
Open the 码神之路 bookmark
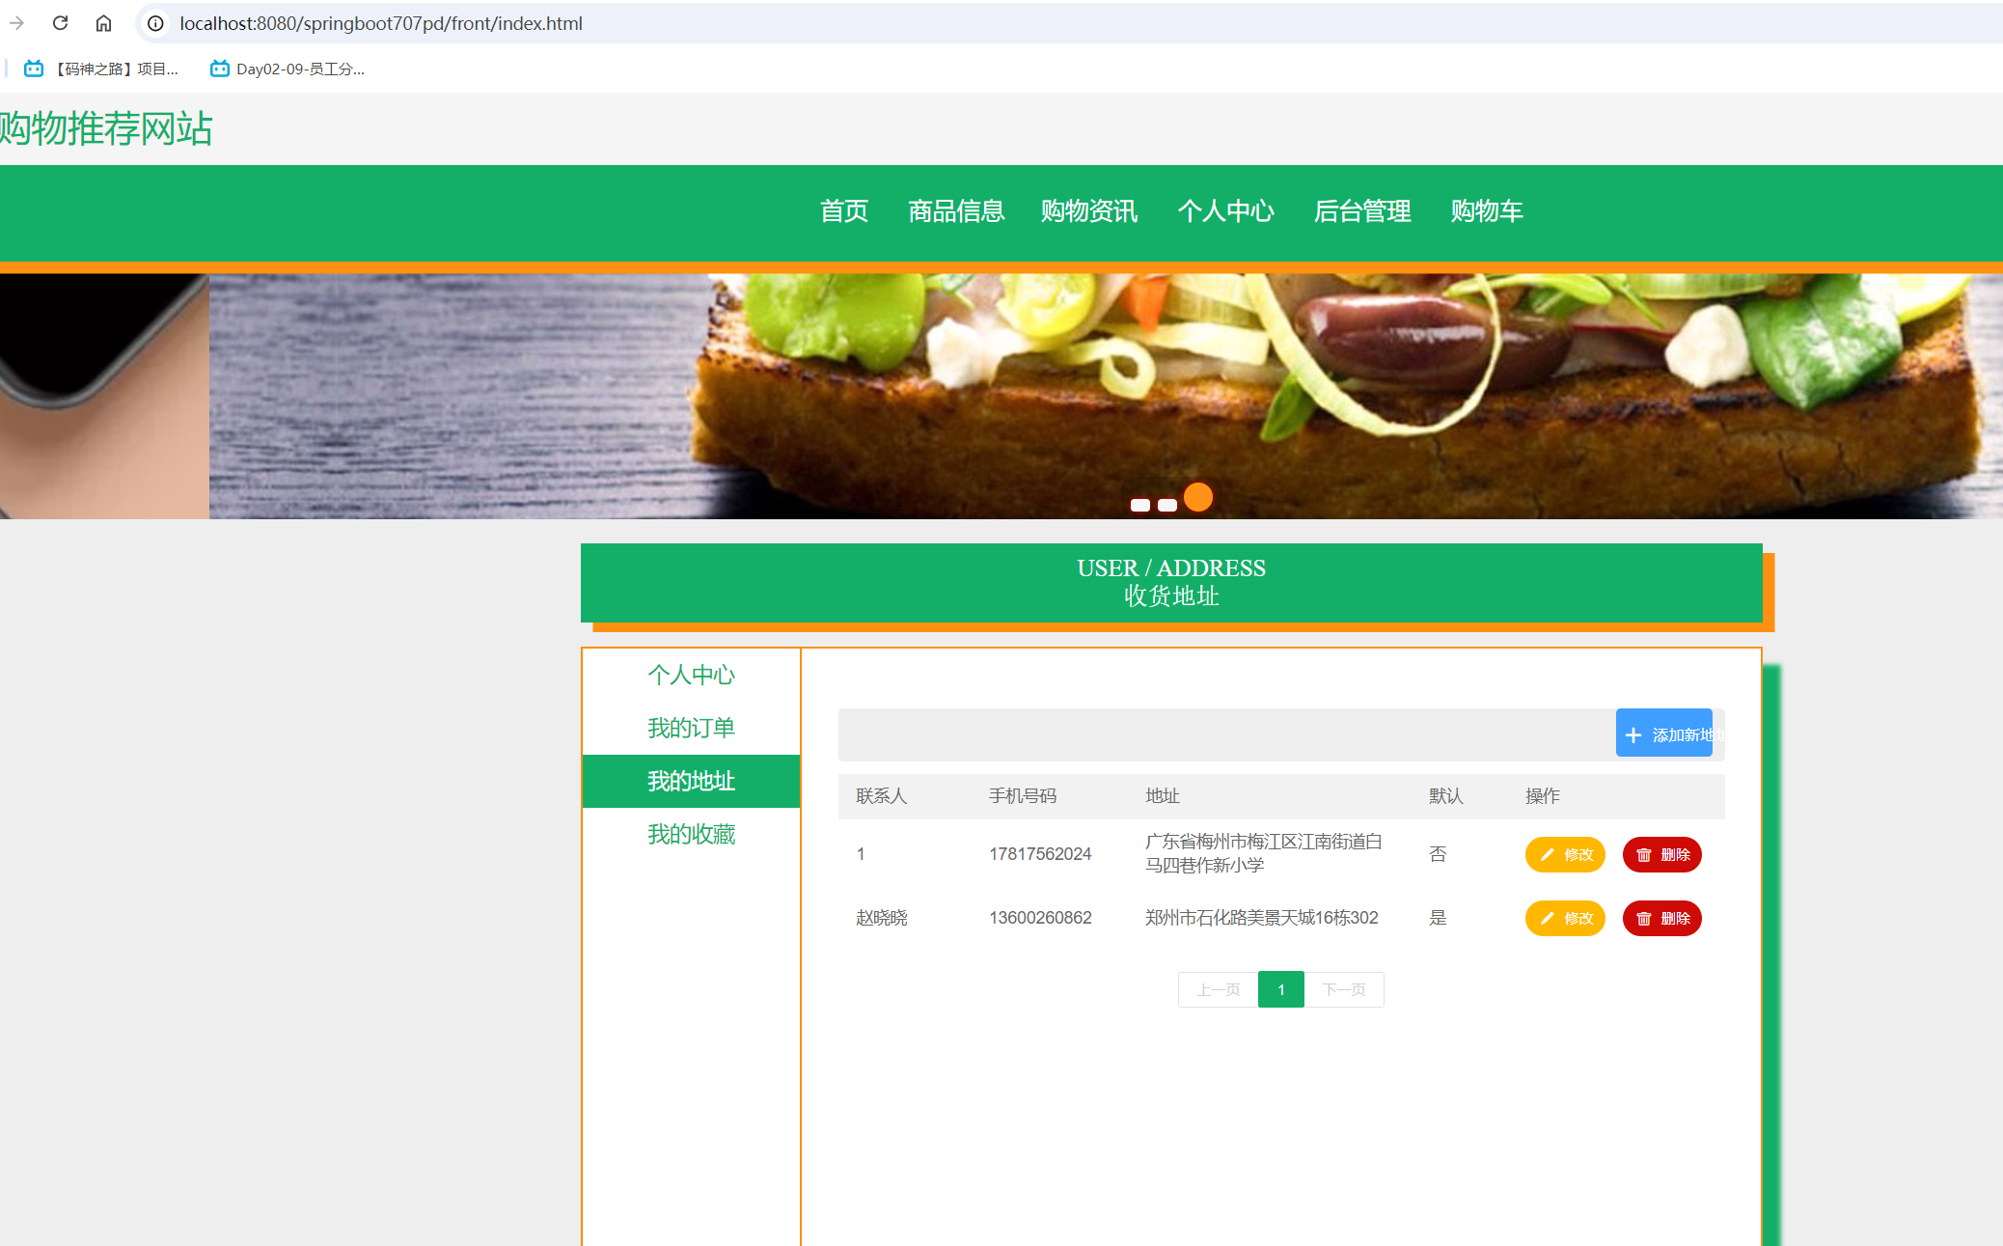click(102, 69)
